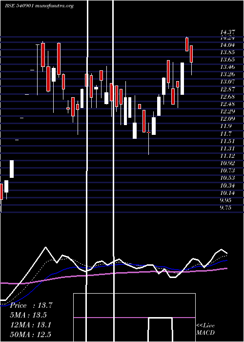Screen dimensions: 244x342
Task: Click the 9.95 price axis label
Action: click(226, 200)
